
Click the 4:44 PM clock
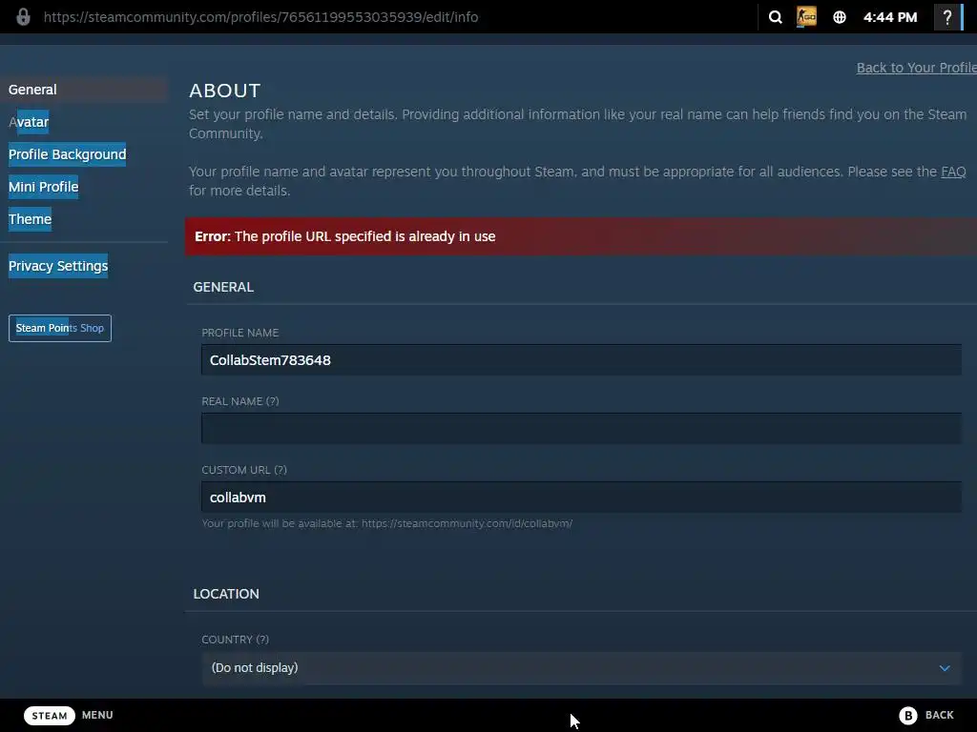(890, 17)
